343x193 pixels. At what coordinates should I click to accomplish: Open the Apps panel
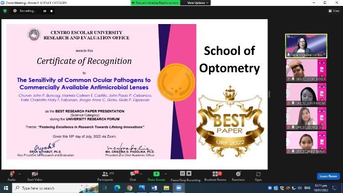point(258,176)
